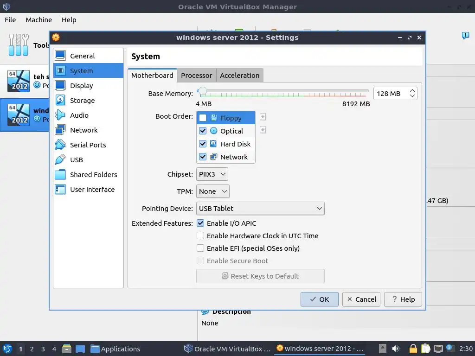Open Pointing Device USB Tablet dropdown
The height and width of the screenshot is (356, 475).
click(260, 208)
